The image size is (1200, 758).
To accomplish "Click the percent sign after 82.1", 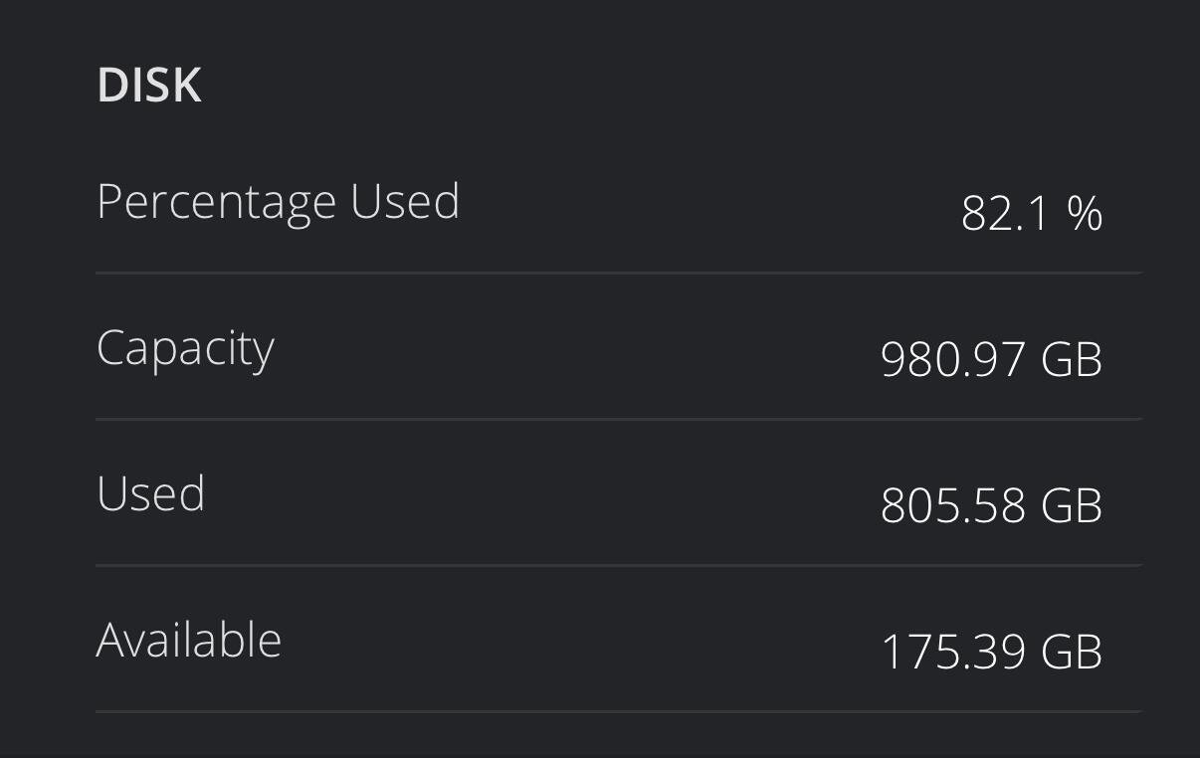I will click(x=1086, y=214).
